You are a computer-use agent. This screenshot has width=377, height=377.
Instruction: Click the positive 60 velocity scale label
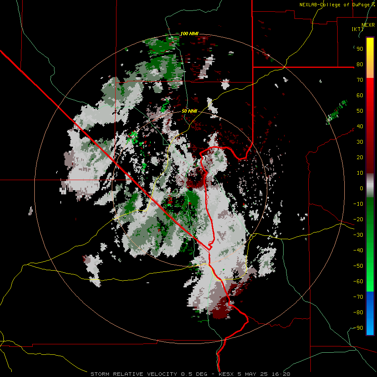[360, 96]
